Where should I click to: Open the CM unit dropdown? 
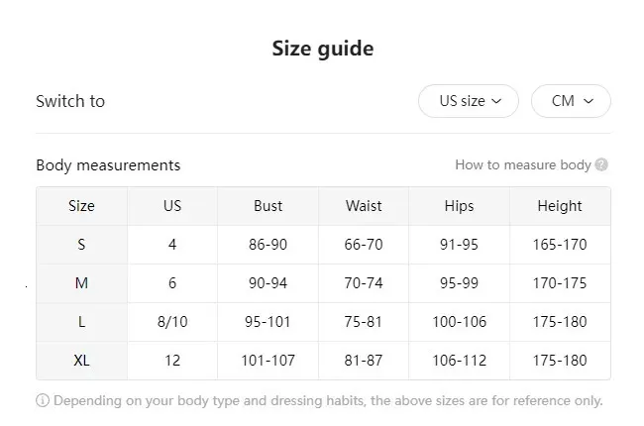point(571,101)
